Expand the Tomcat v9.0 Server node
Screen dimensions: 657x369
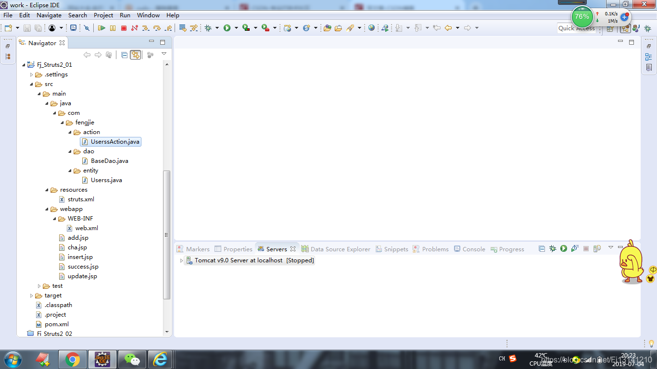(181, 260)
